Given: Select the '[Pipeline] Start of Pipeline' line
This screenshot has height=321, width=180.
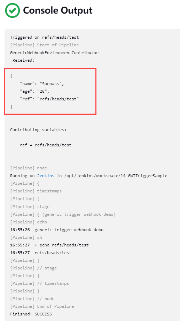Looking at the screenshot, I should pyautogui.click(x=44, y=45).
